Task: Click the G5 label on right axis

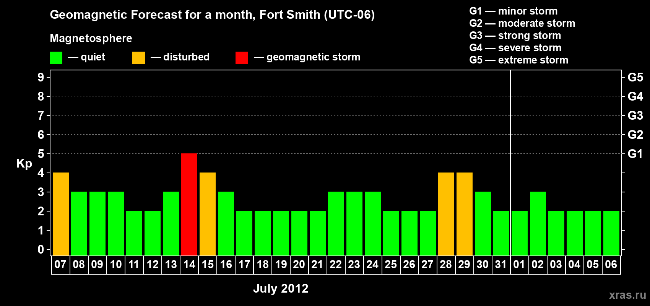Action: (635, 77)
